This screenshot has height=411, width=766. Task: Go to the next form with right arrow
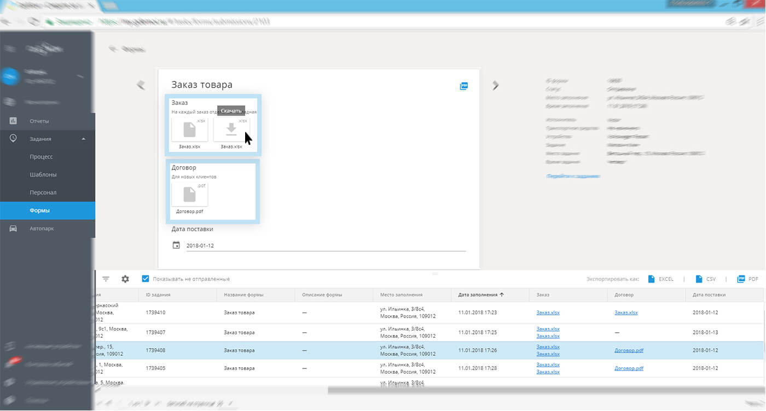click(496, 85)
